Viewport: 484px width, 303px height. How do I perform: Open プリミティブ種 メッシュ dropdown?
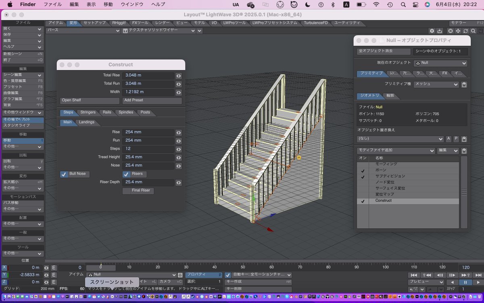[x=436, y=84]
